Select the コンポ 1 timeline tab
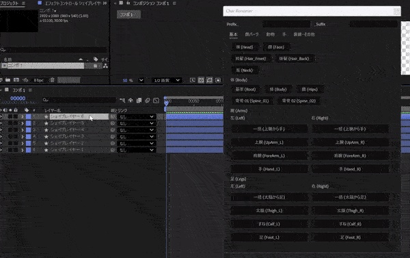 19,90
